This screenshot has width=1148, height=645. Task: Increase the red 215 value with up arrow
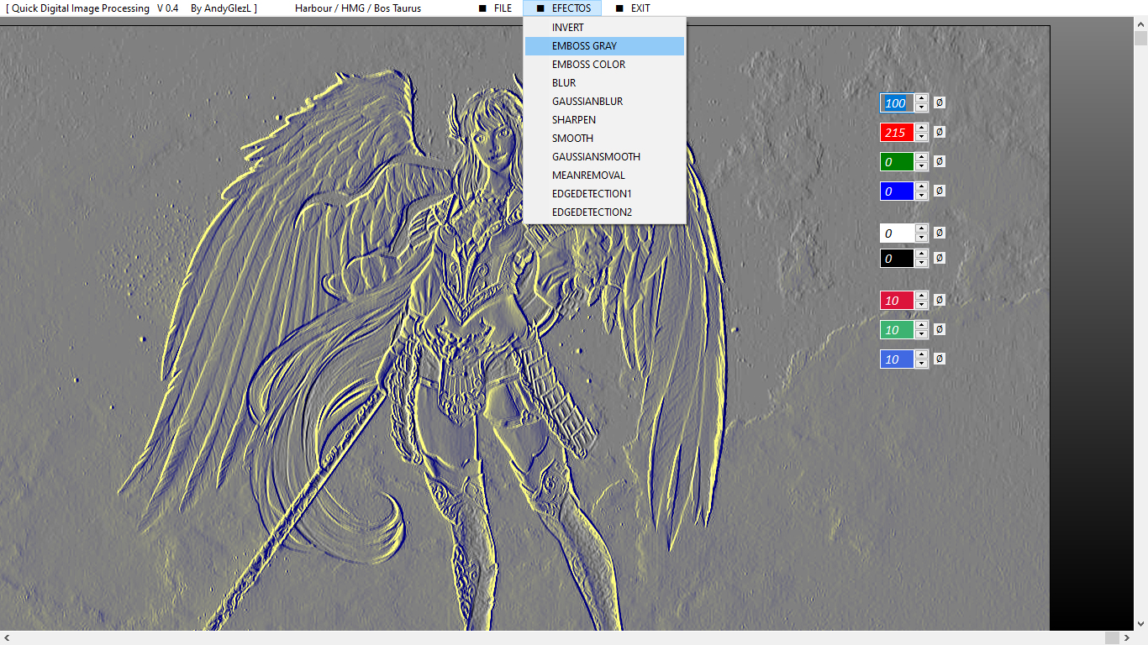922,128
